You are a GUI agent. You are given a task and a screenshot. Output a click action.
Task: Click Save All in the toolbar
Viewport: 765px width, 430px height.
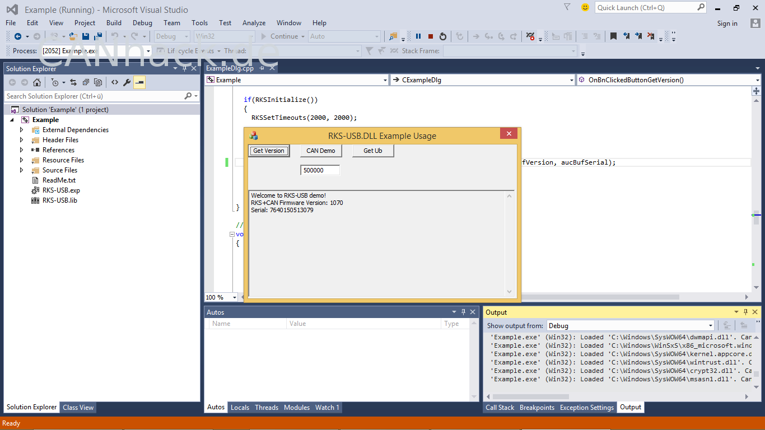(x=99, y=36)
